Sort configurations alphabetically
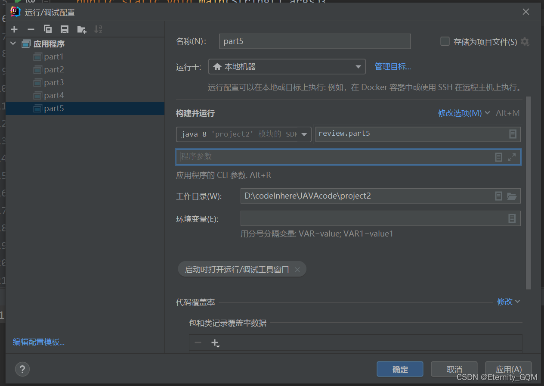Viewport: 544px width, 386px height. coord(98,29)
